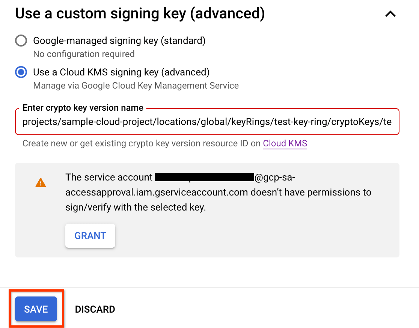Screen dimensions: 419x328
Task: Select the Cloud KMS signing key radio button
Action: pyautogui.click(x=21, y=72)
